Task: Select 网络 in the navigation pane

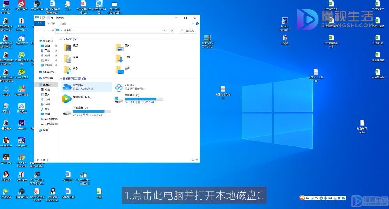Action: pos(44,130)
